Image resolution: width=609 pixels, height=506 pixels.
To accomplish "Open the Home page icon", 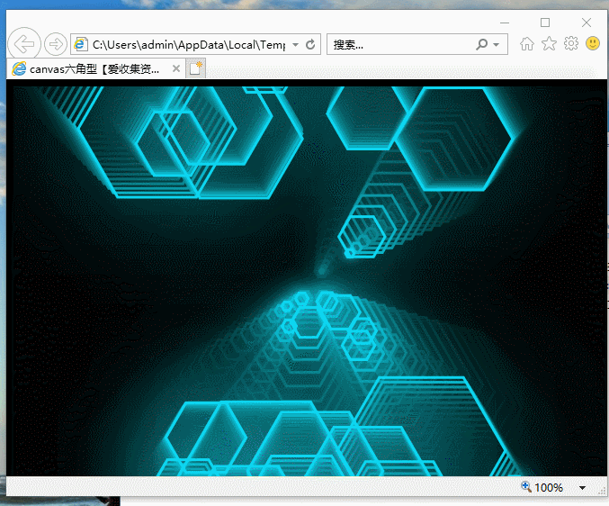I will 526,43.
